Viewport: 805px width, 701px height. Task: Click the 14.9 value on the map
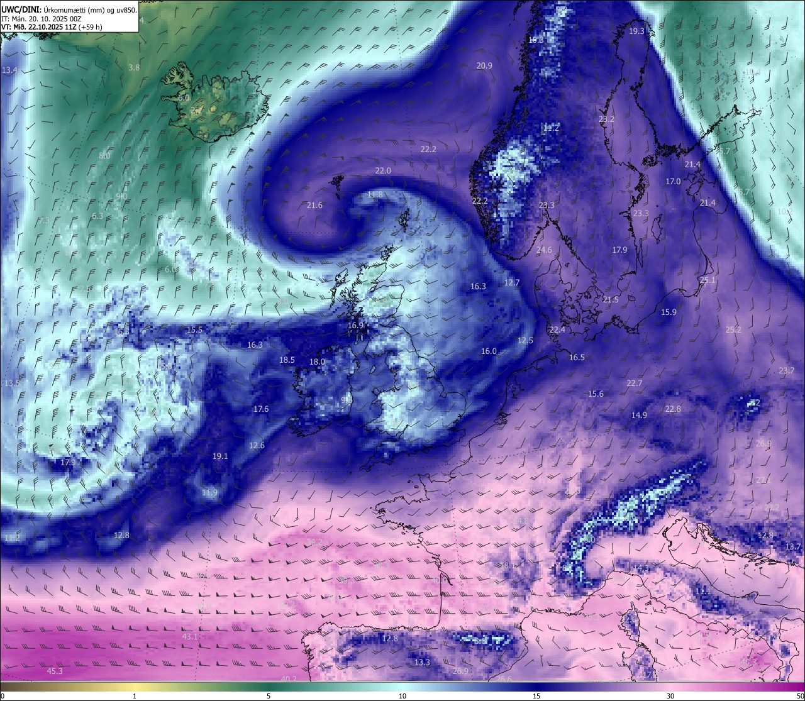tap(639, 415)
